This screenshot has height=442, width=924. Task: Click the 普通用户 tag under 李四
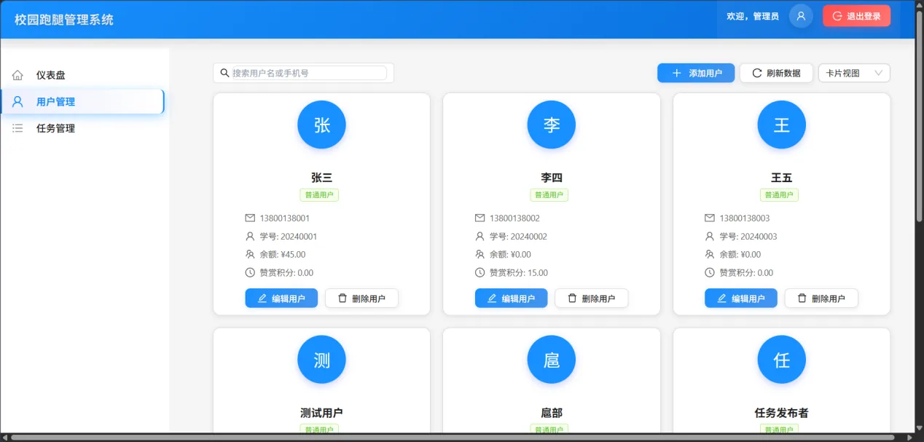(x=549, y=195)
